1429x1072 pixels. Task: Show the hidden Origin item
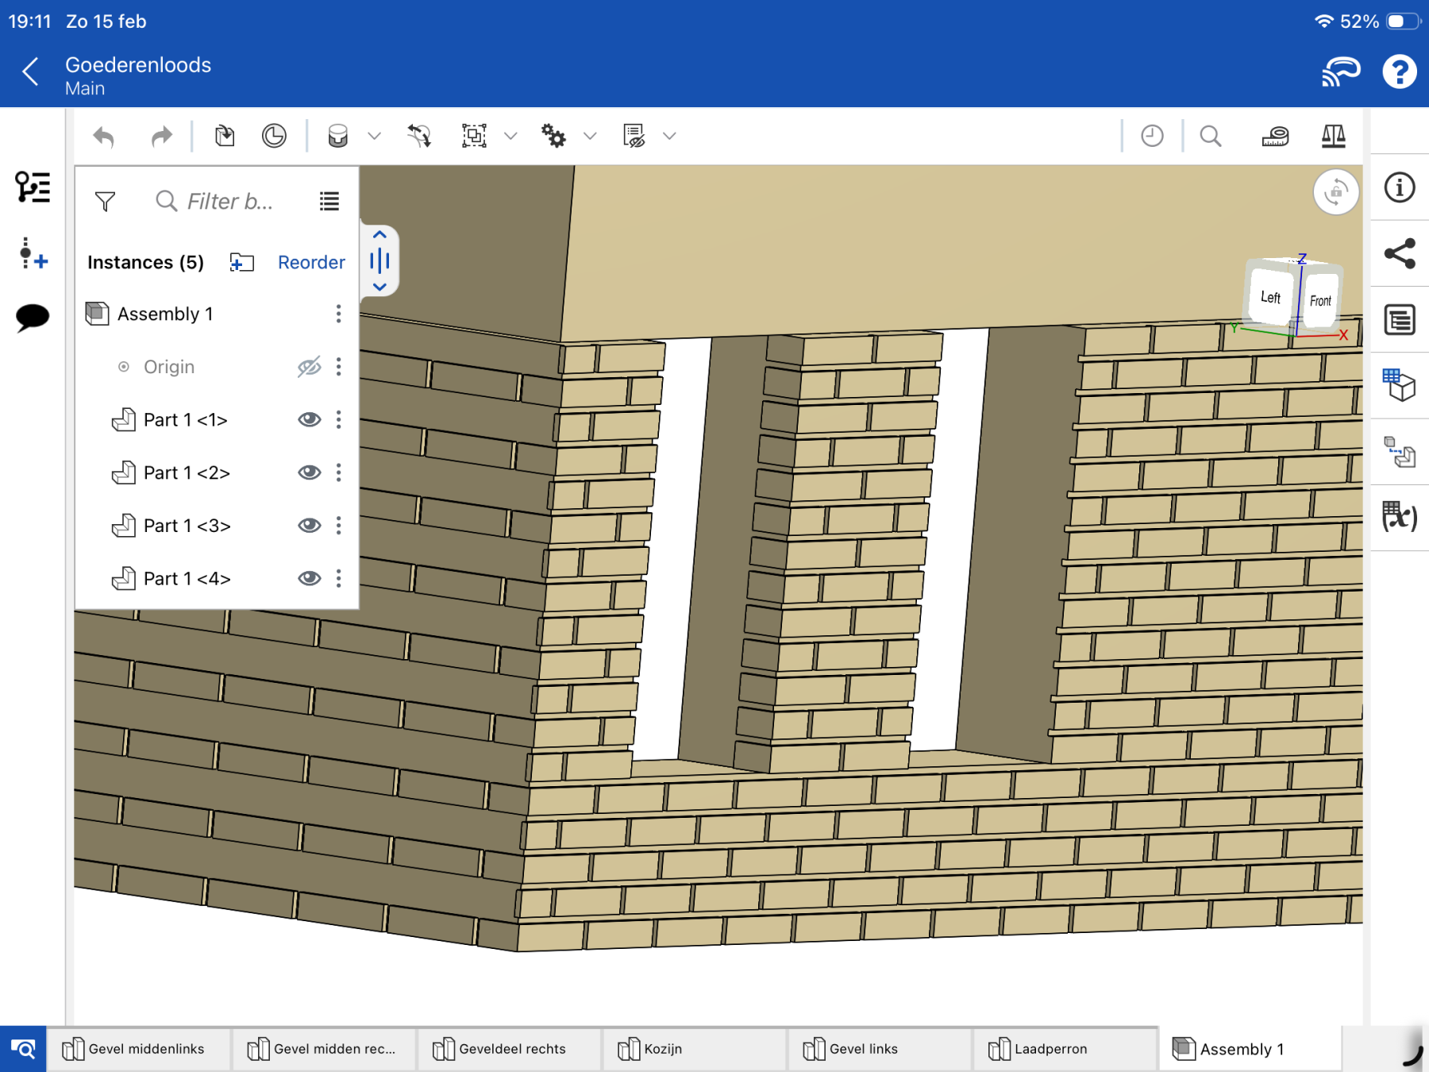[x=309, y=367]
